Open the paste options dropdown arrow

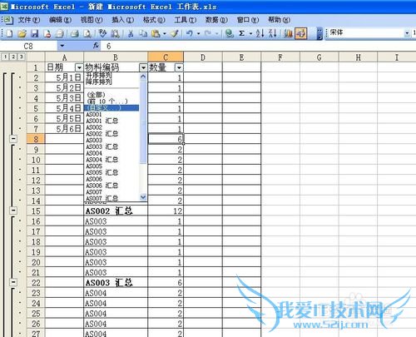pyautogui.click(x=165, y=33)
